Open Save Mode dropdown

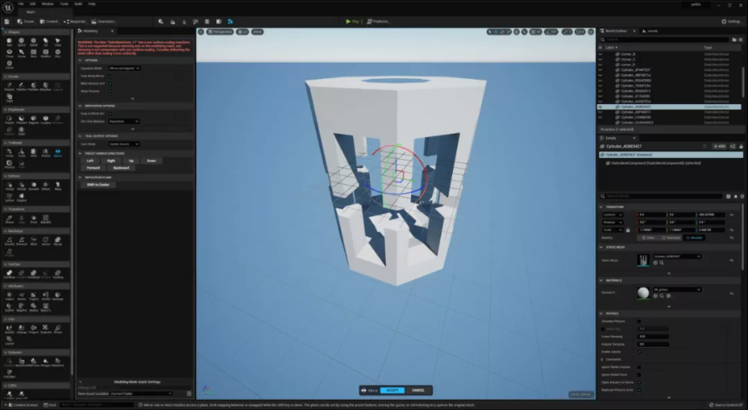pos(124,144)
